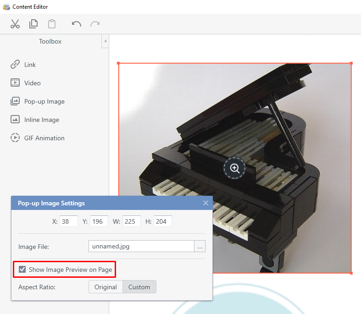Image resolution: width=361 pixels, height=314 pixels.
Task: Select the Link tool in Toolbox
Action: point(30,65)
